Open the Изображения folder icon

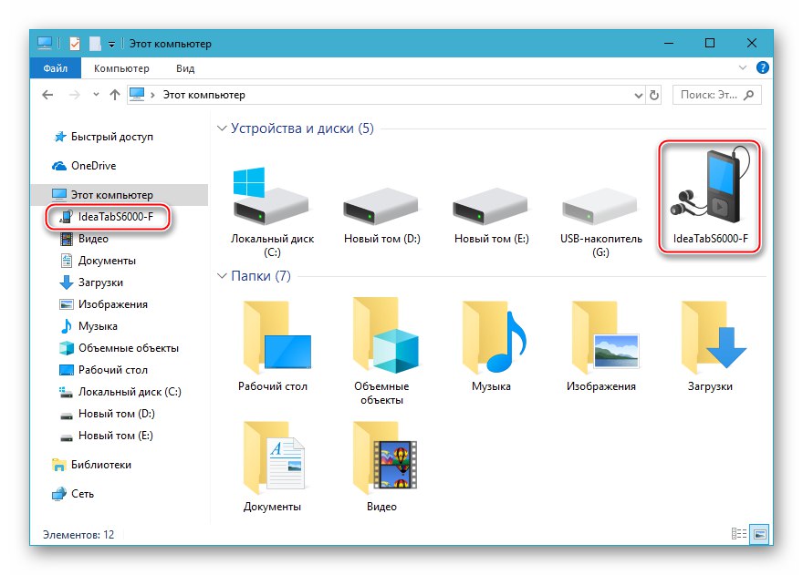tap(605, 337)
